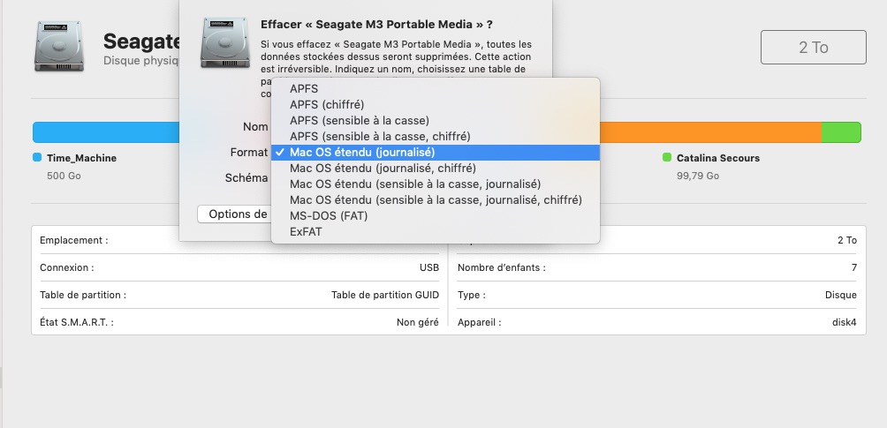This screenshot has height=428, width=887.
Task: Click the Table de partition GUID value
Action: (x=384, y=295)
